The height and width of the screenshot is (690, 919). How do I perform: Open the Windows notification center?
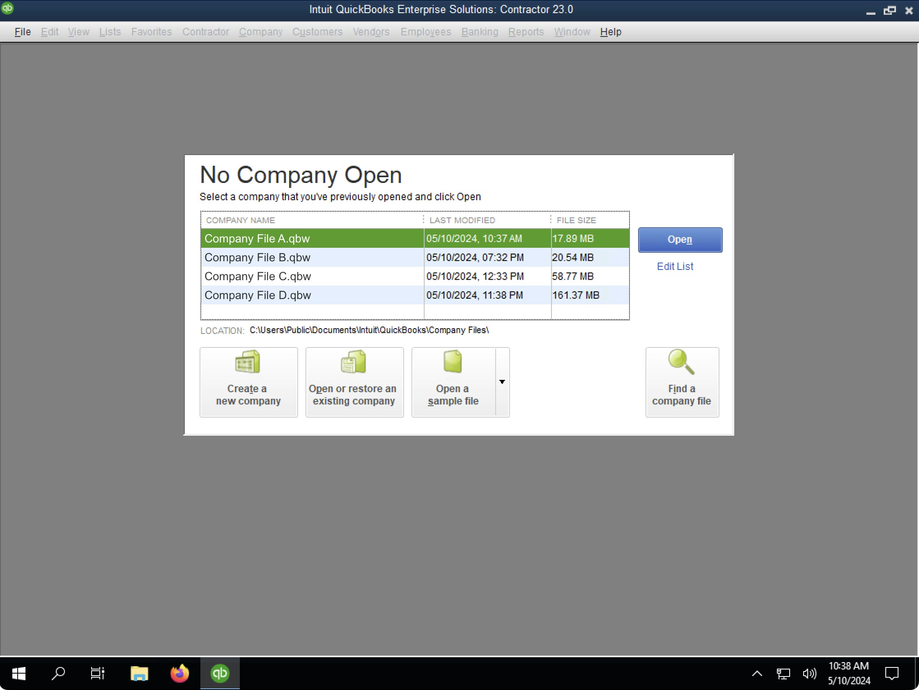[891, 674]
